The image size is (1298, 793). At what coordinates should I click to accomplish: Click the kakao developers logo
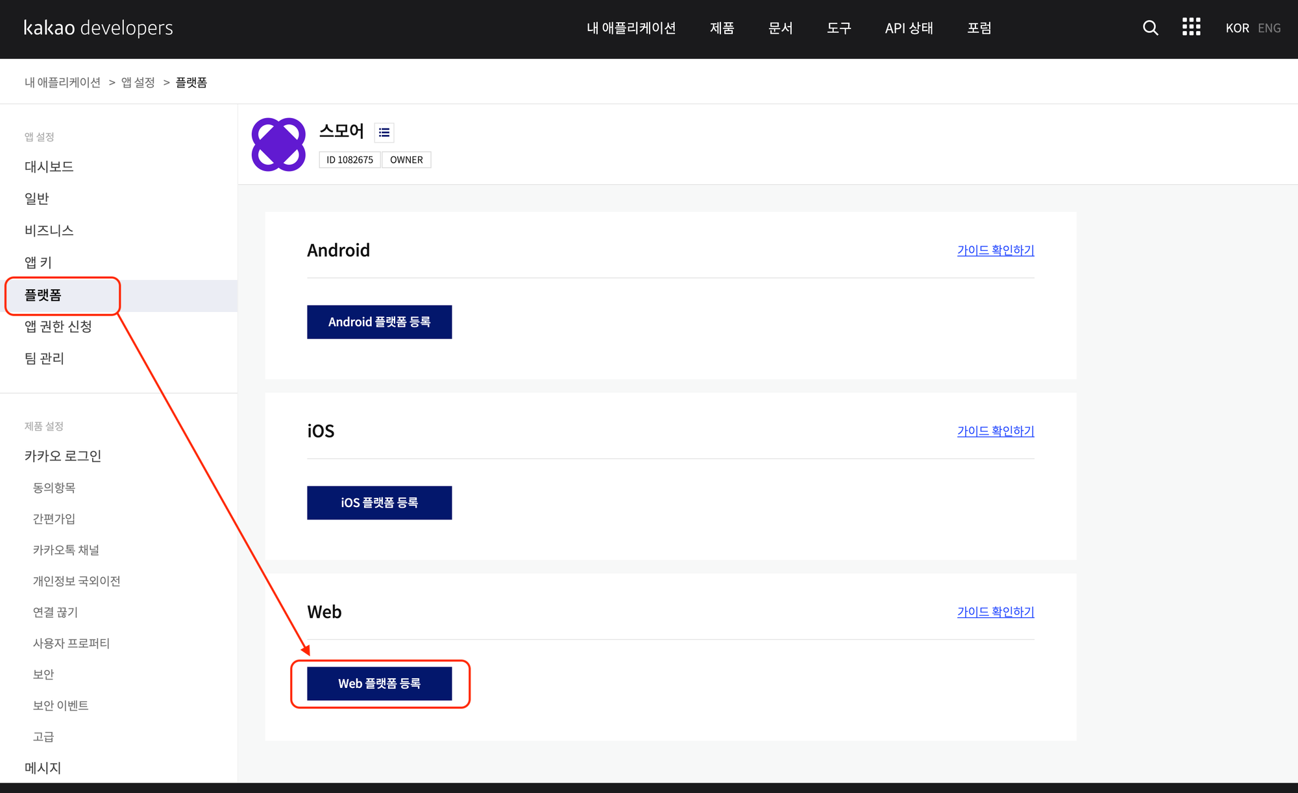[x=99, y=28]
